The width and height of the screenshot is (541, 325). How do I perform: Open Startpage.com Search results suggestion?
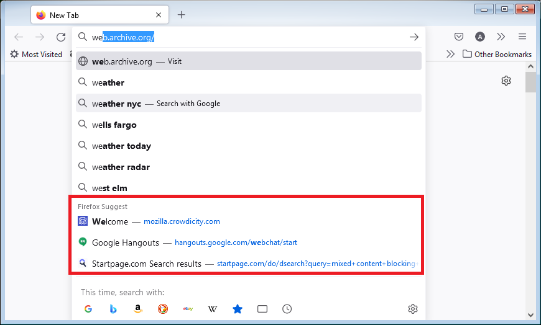point(248,264)
